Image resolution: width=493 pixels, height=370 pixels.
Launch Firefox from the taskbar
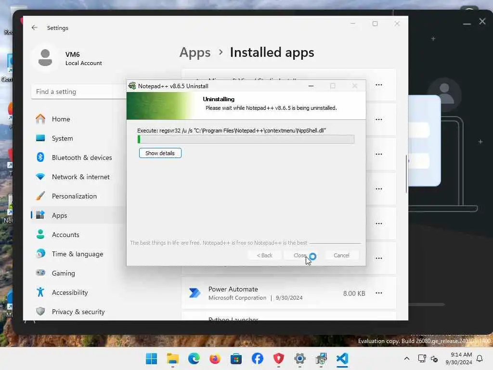point(215,358)
